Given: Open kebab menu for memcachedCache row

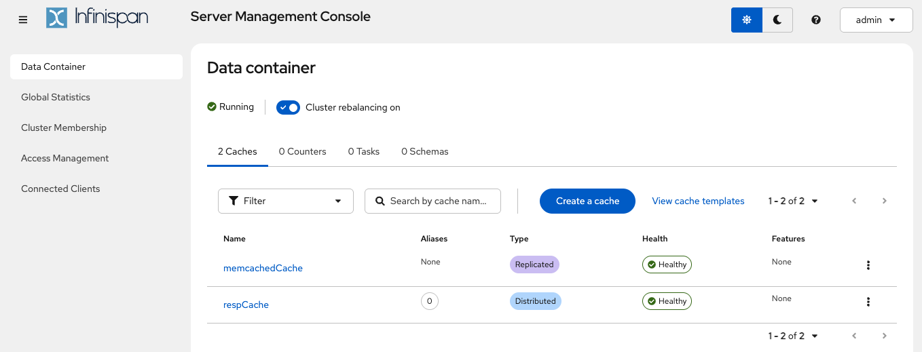Looking at the screenshot, I should click(x=868, y=265).
